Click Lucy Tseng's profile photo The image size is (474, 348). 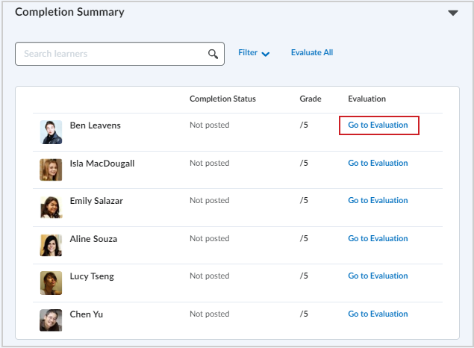pos(51,283)
